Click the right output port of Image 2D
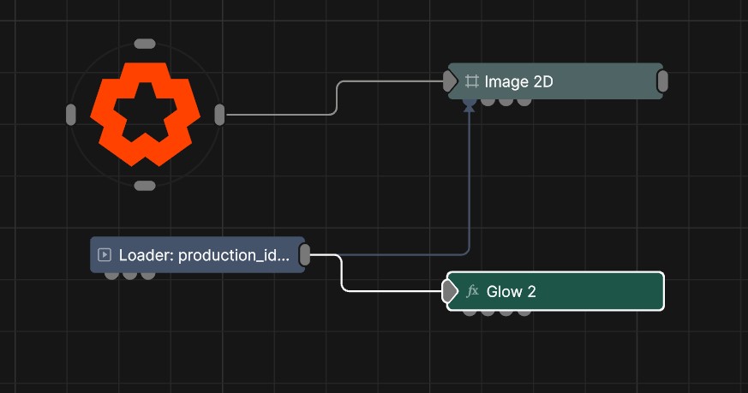Image resolution: width=748 pixels, height=393 pixels. tap(662, 81)
